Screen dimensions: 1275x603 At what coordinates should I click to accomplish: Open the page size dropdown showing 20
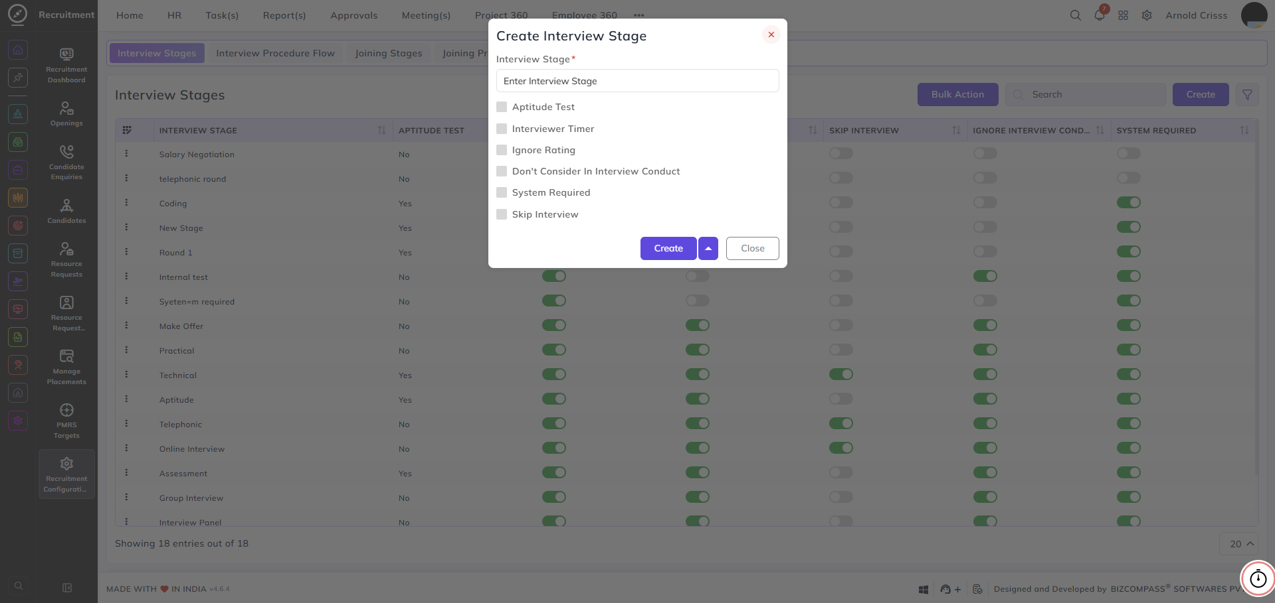tap(1240, 543)
